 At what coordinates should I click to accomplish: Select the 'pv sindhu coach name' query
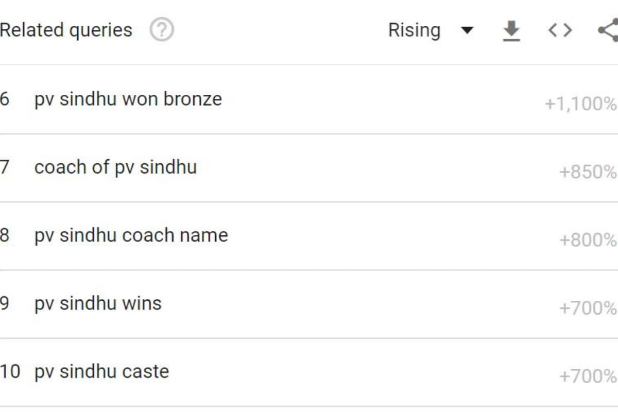tap(131, 235)
